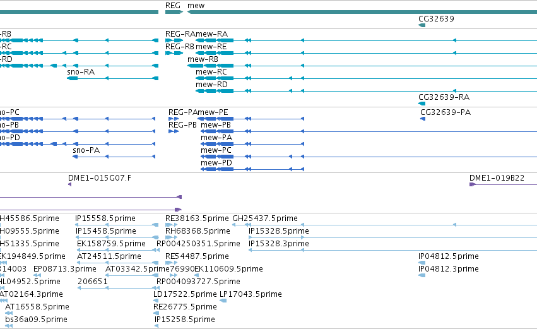Click EST EK158759.5prime label

[111, 244]
